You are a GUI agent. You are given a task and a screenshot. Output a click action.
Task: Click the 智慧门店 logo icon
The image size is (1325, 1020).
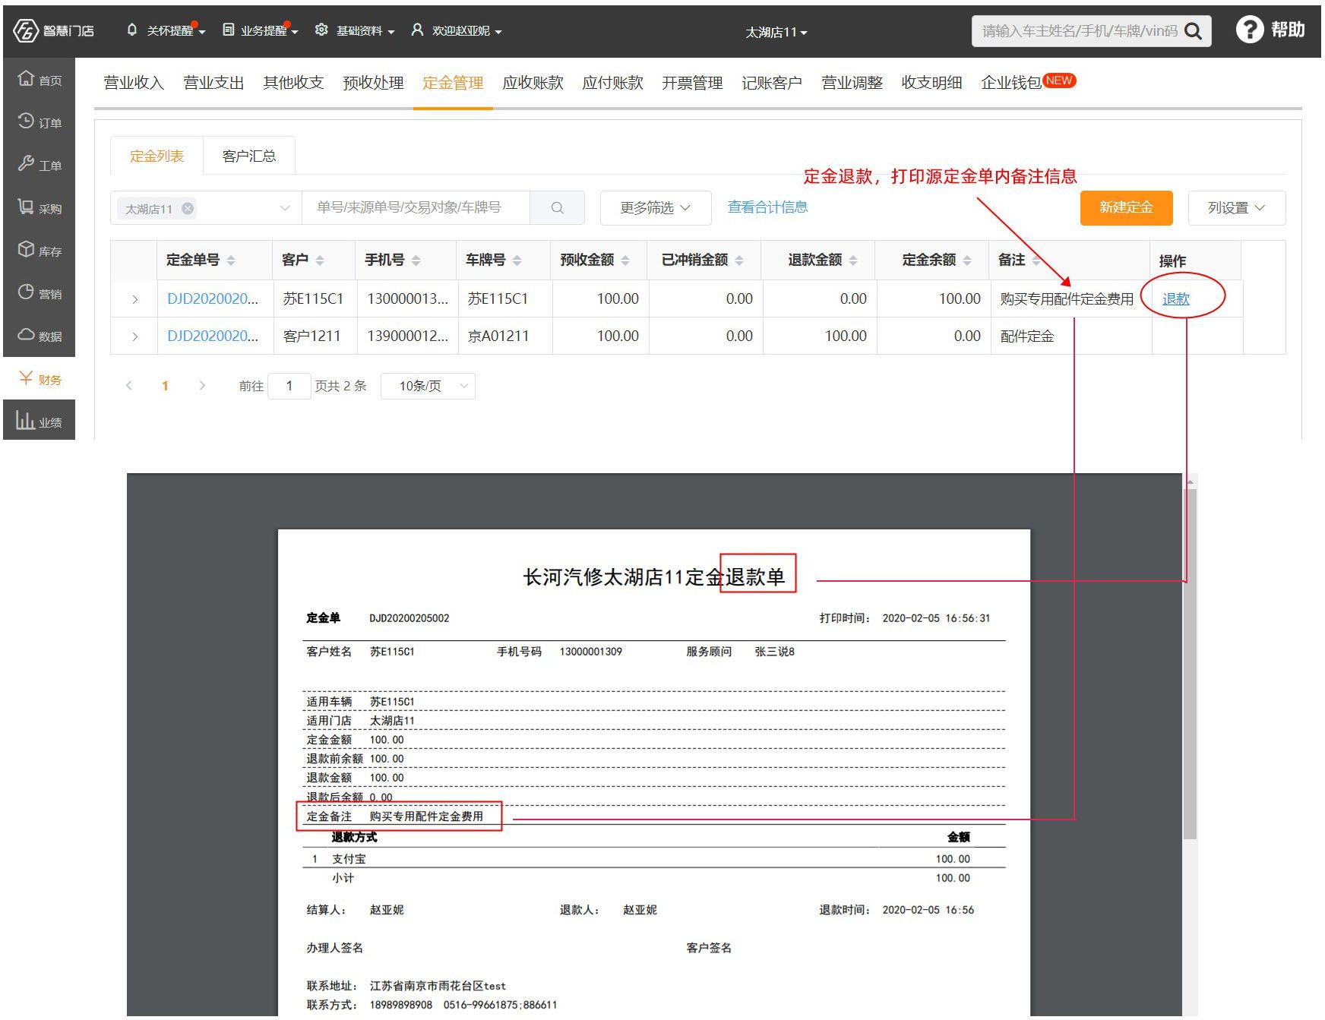click(x=26, y=30)
